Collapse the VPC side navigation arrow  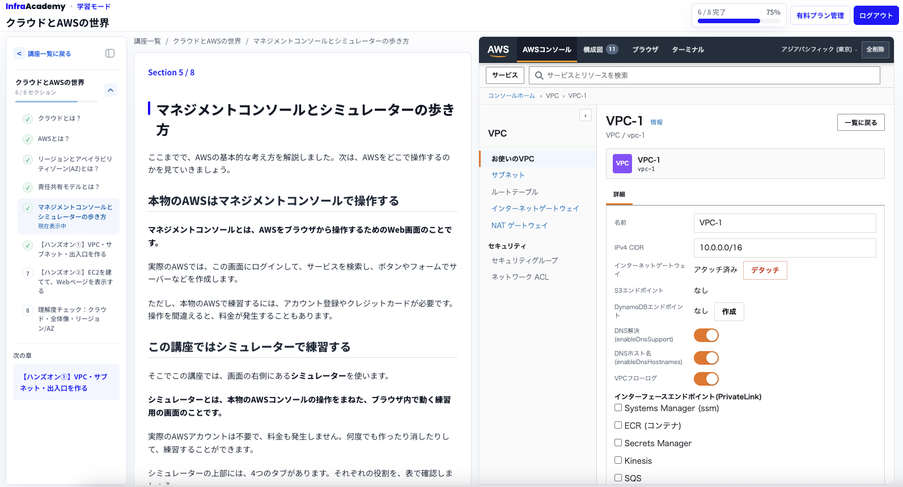click(x=586, y=116)
